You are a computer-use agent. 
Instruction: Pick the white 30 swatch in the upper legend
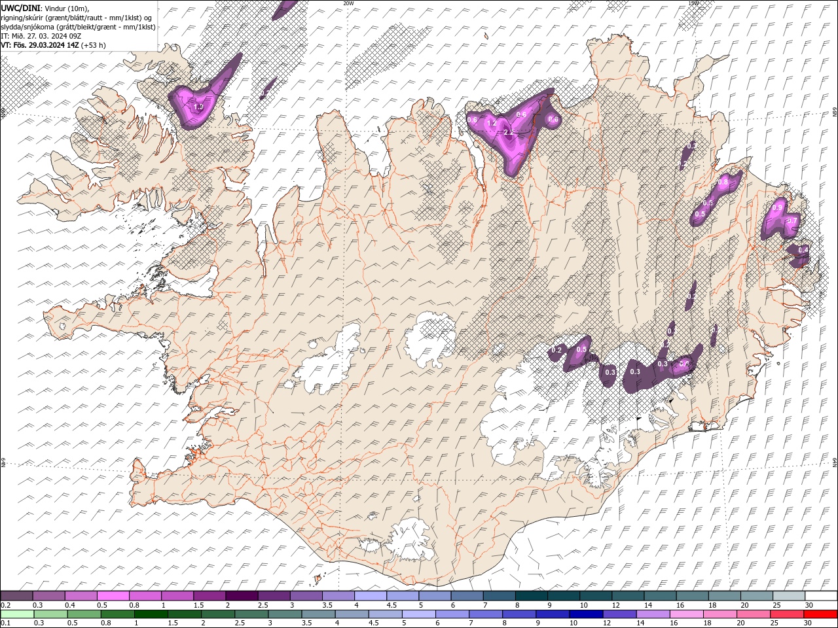coord(821,596)
